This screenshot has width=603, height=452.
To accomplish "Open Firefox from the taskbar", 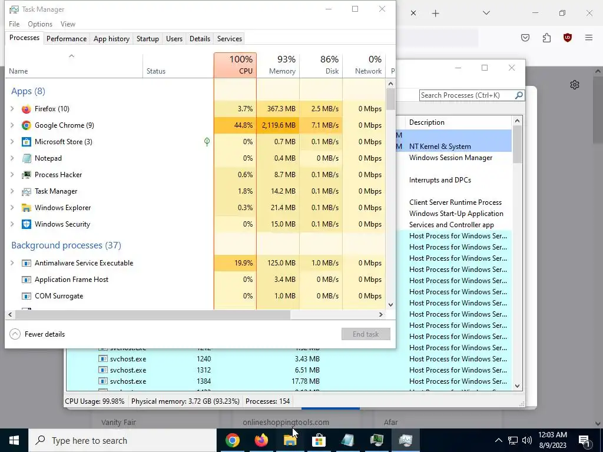I will [261, 440].
